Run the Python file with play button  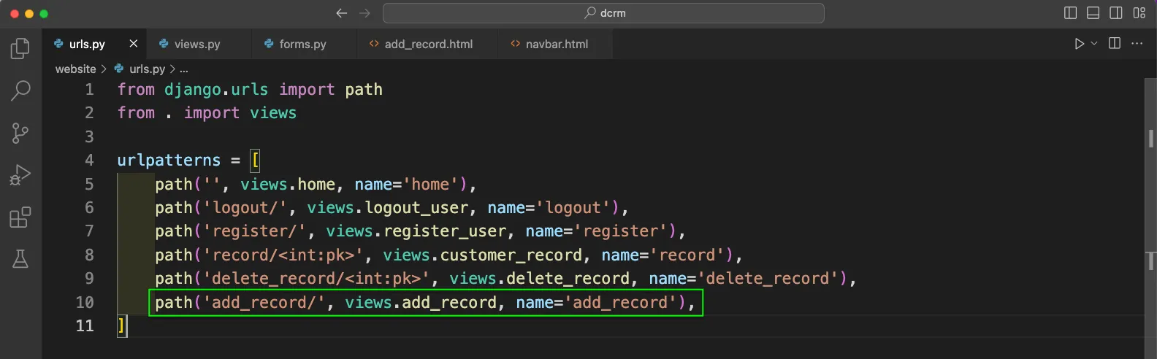pos(1079,44)
